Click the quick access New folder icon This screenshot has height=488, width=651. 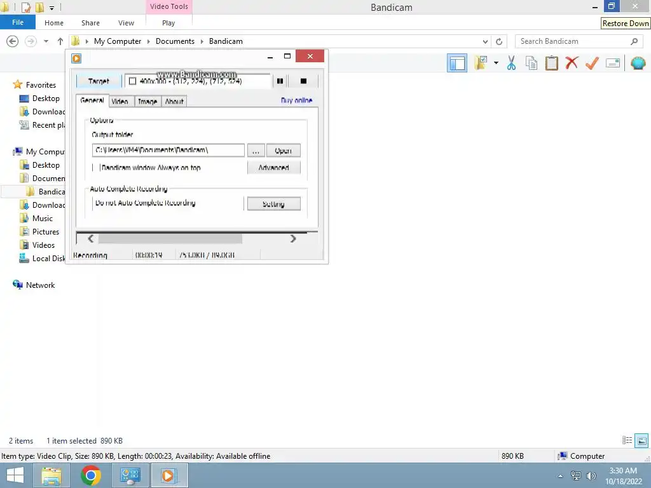[x=40, y=7]
